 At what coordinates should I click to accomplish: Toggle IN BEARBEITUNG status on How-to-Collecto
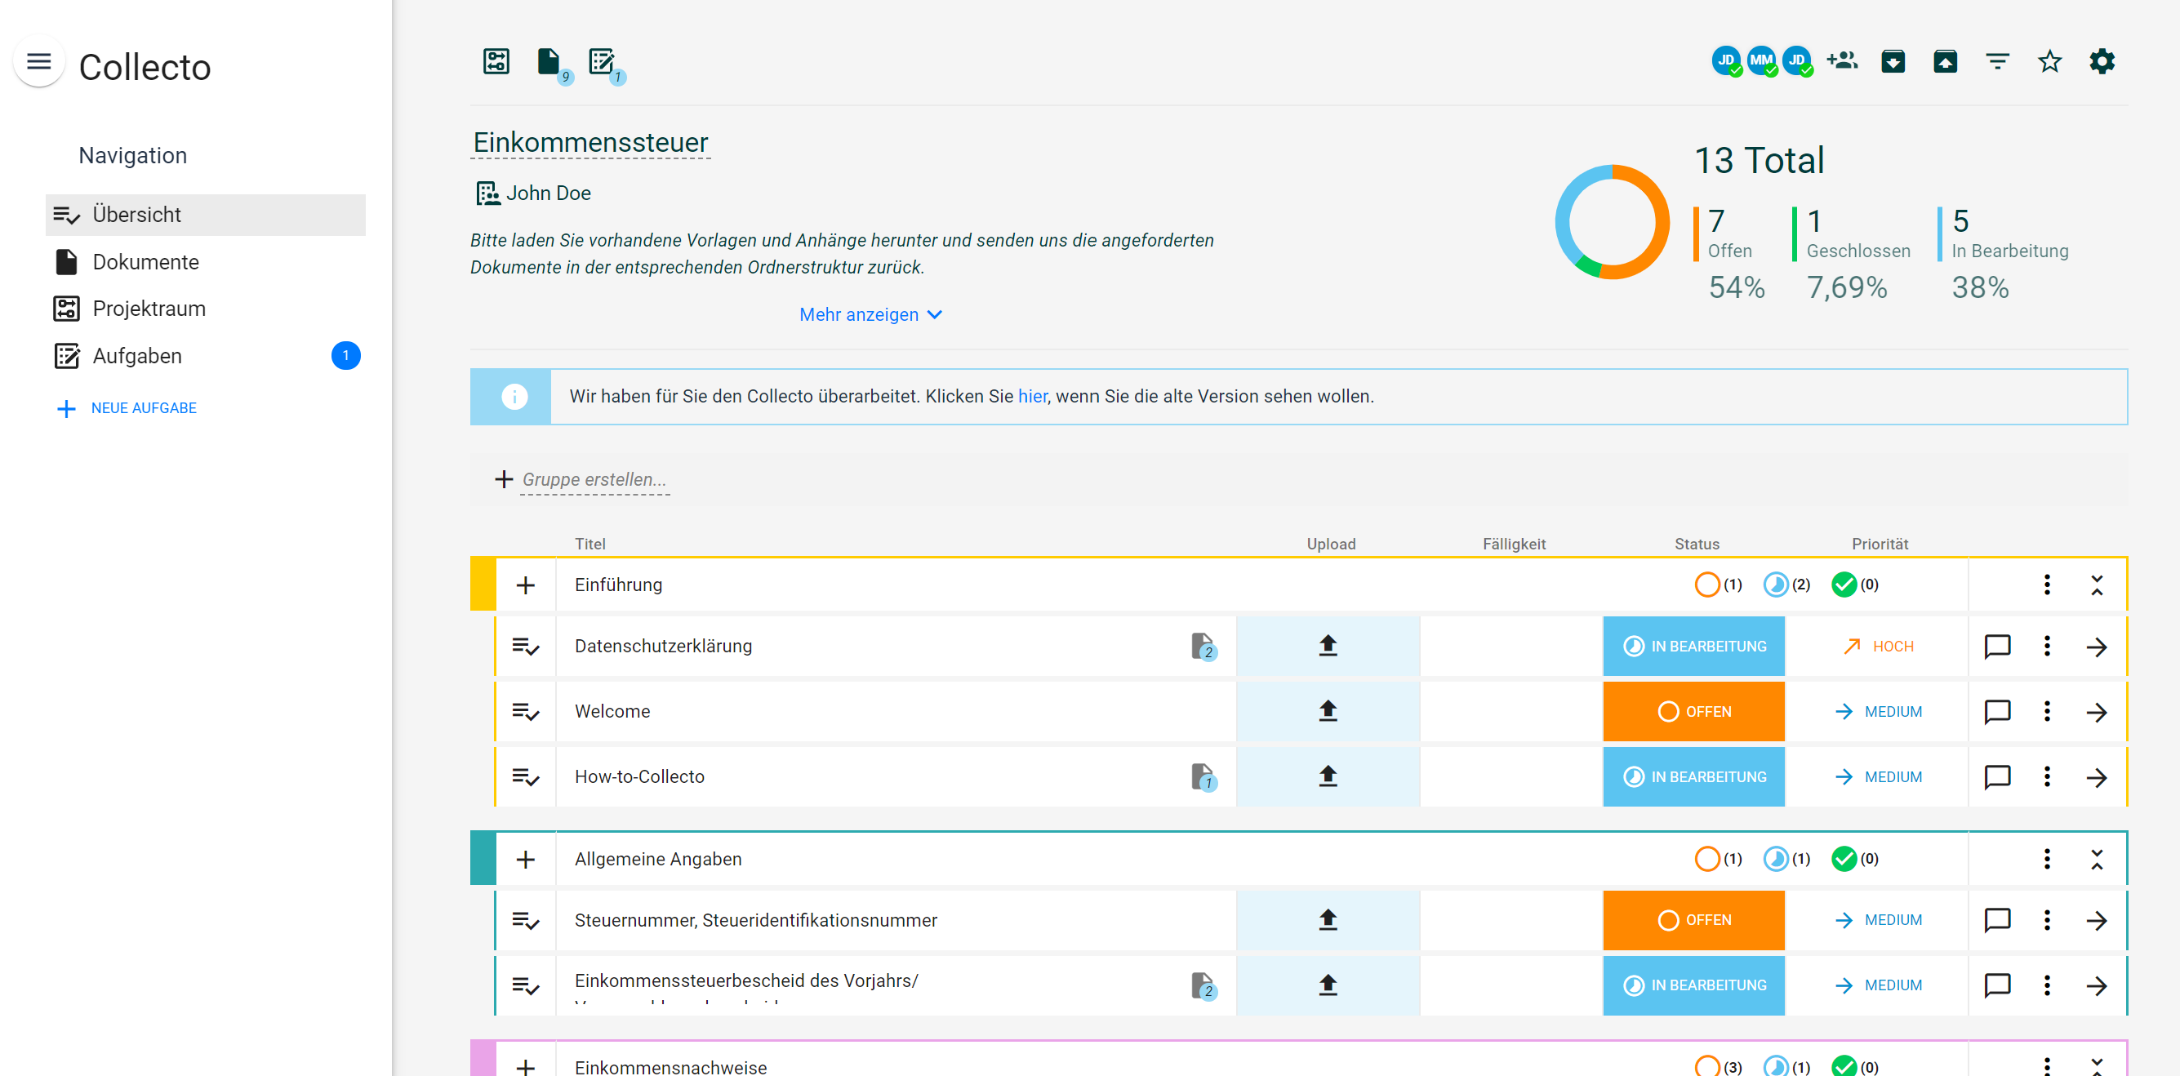1693,776
